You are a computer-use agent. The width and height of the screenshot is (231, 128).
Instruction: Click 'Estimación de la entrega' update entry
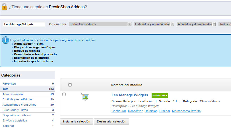[32, 58]
